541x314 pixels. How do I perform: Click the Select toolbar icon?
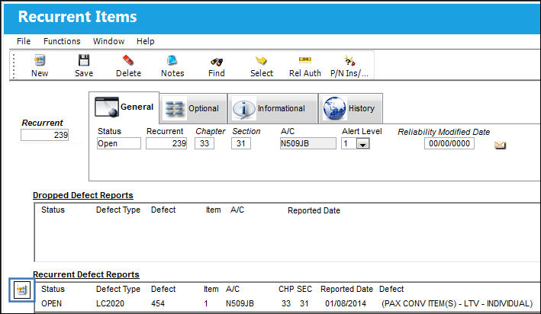(261, 61)
